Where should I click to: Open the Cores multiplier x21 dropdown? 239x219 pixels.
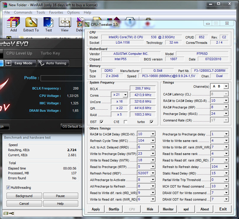coord(125,95)
